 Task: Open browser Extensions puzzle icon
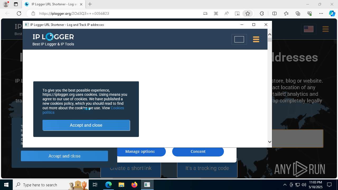262,13
